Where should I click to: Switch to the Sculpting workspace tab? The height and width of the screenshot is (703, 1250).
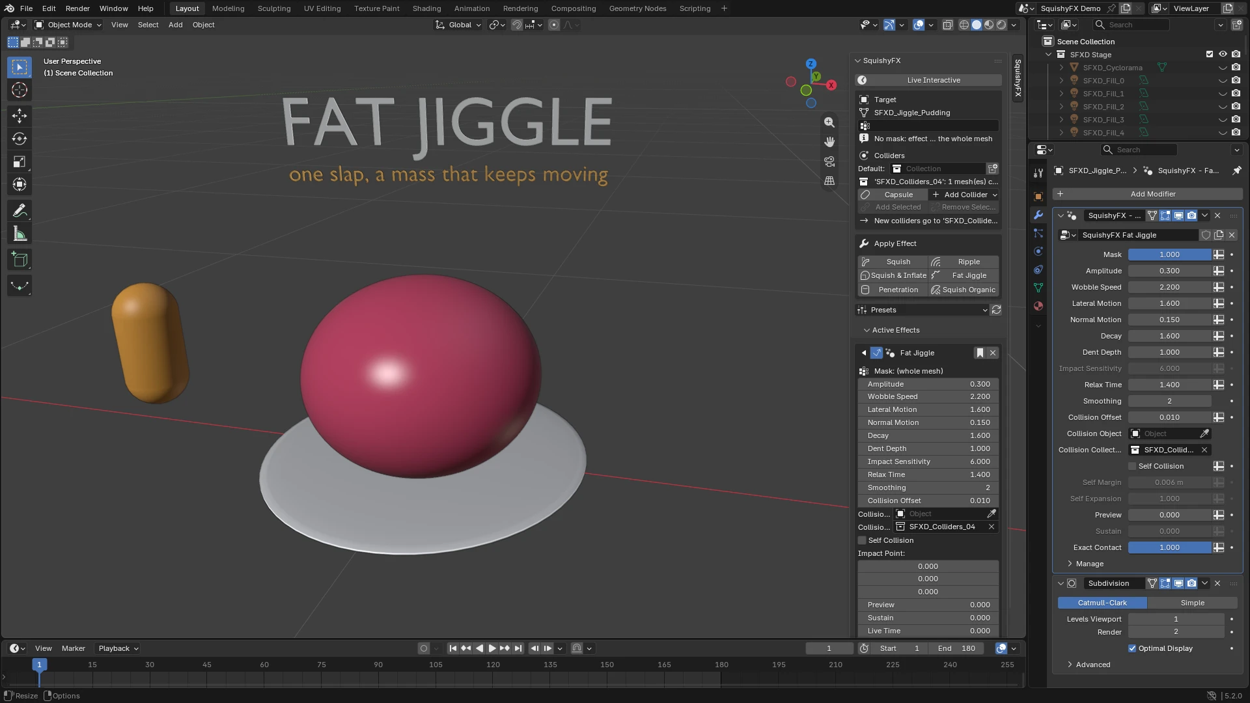(x=273, y=8)
